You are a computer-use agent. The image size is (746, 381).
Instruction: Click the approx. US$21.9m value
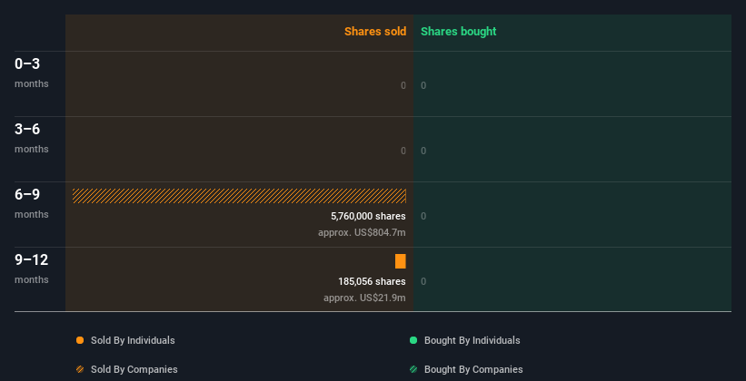[x=364, y=298]
